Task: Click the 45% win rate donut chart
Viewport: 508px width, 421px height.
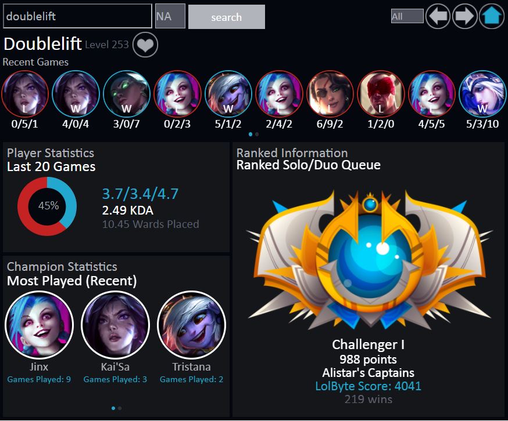Action: (x=47, y=206)
